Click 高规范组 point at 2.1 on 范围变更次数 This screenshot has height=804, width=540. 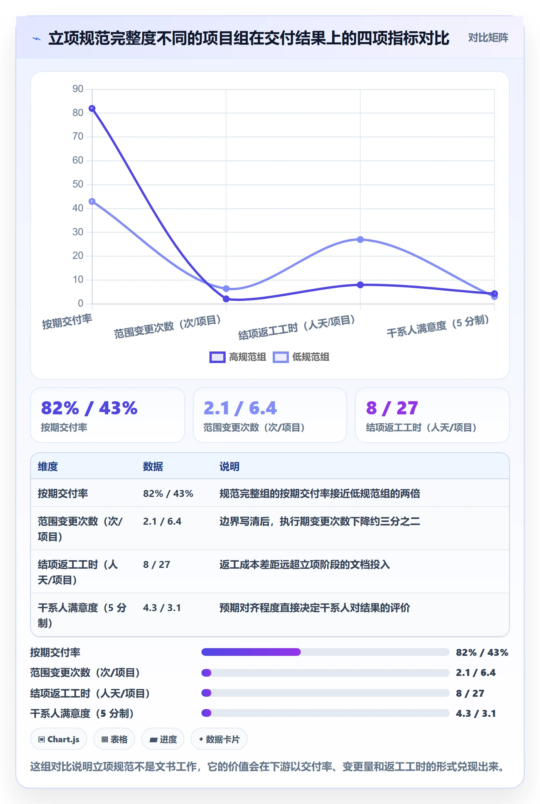point(226,299)
